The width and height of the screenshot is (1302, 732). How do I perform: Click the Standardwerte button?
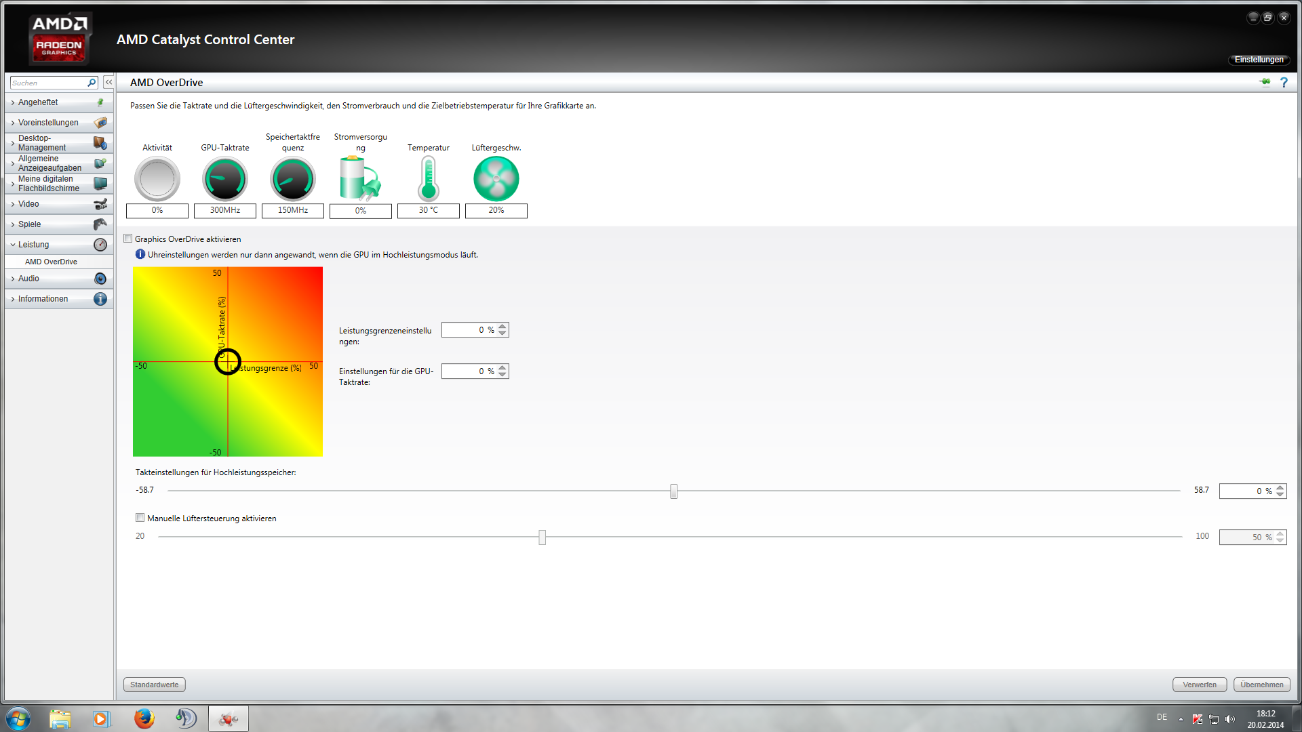[155, 685]
